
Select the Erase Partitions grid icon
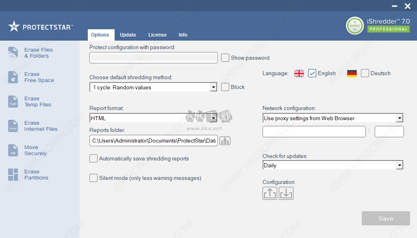pos(13,175)
